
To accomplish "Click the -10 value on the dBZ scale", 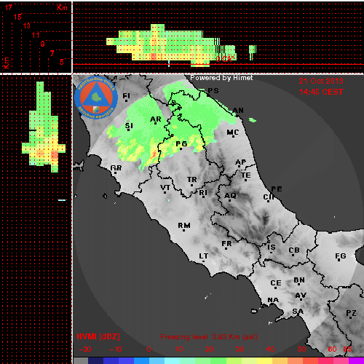I will (116, 349).
